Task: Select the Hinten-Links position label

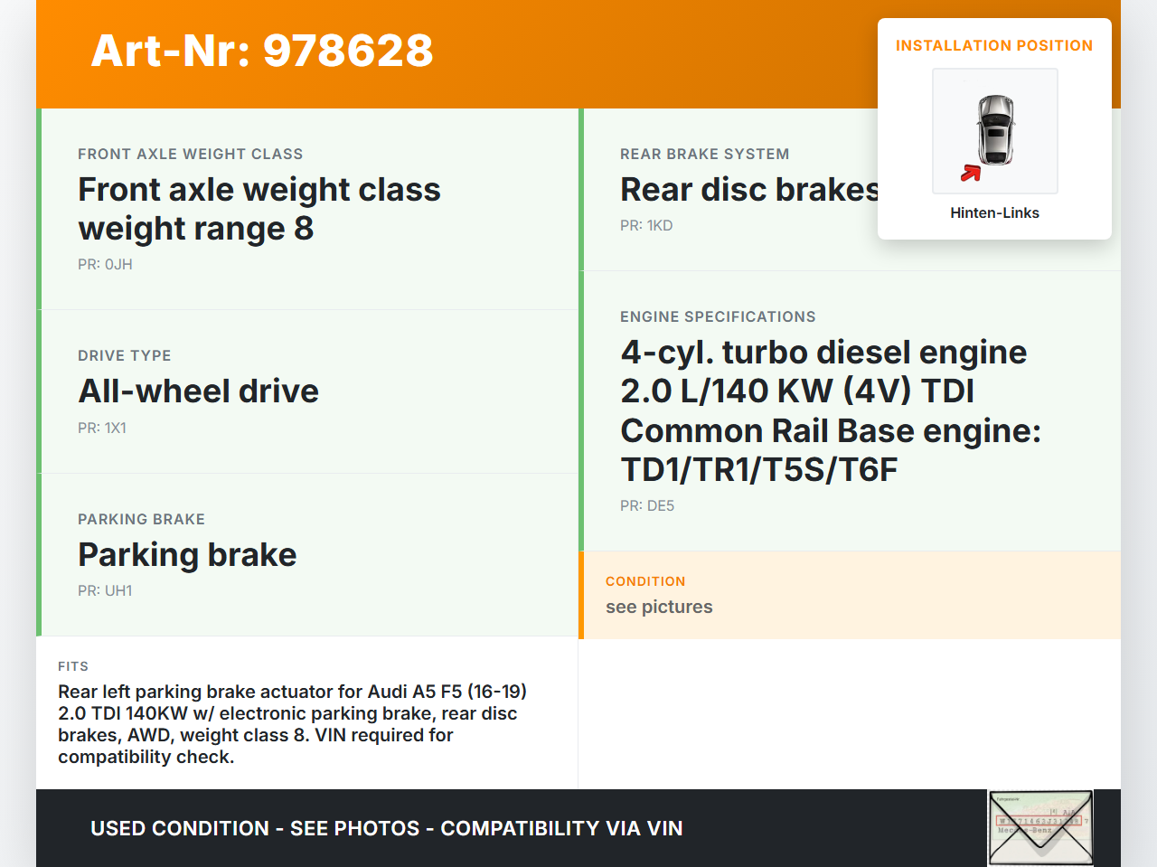Action: pyautogui.click(x=994, y=212)
